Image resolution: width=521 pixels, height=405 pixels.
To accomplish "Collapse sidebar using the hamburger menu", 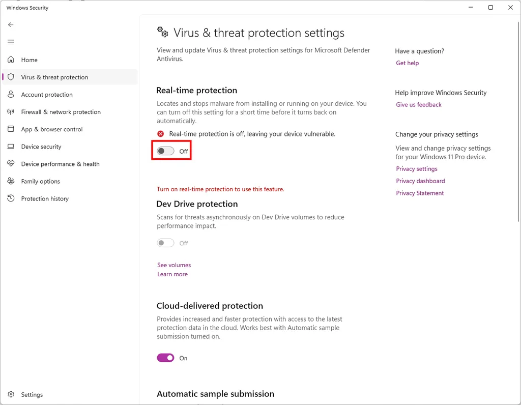I will coord(11,42).
